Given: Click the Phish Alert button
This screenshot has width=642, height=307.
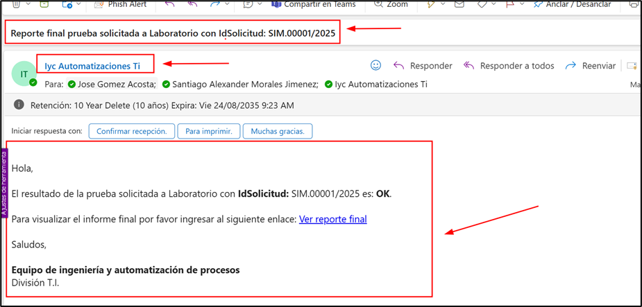Looking at the screenshot, I should pos(117,4).
